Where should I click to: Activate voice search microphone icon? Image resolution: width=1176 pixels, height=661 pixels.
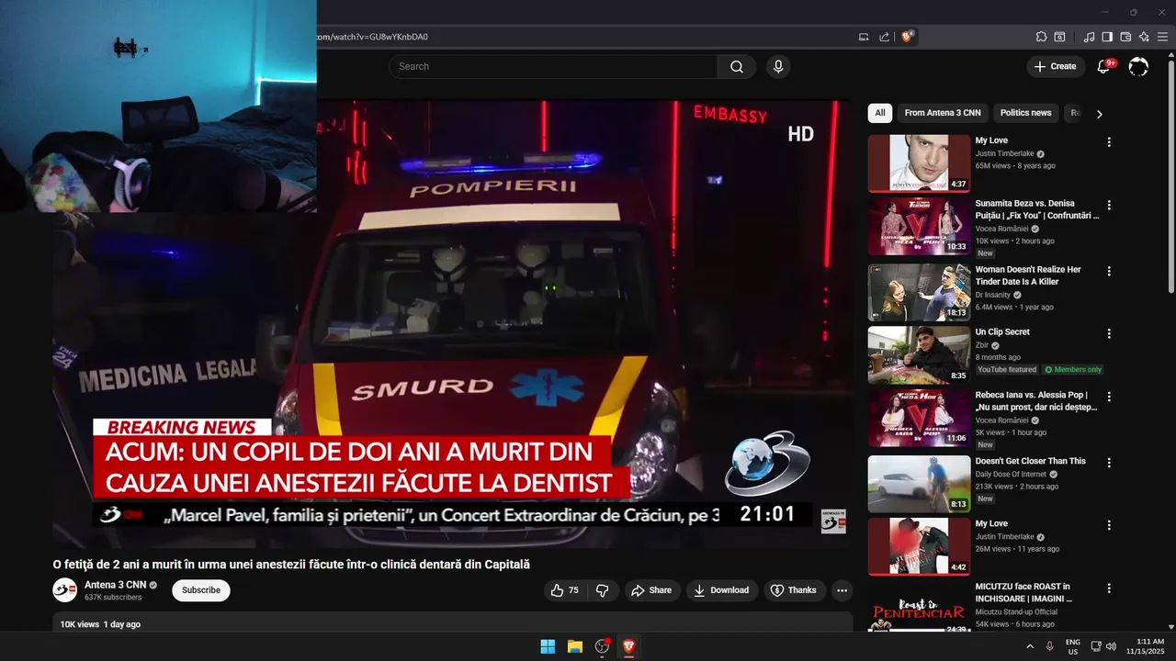point(778,66)
